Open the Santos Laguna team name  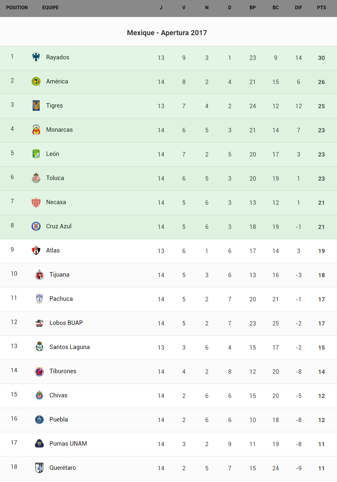[x=69, y=347]
